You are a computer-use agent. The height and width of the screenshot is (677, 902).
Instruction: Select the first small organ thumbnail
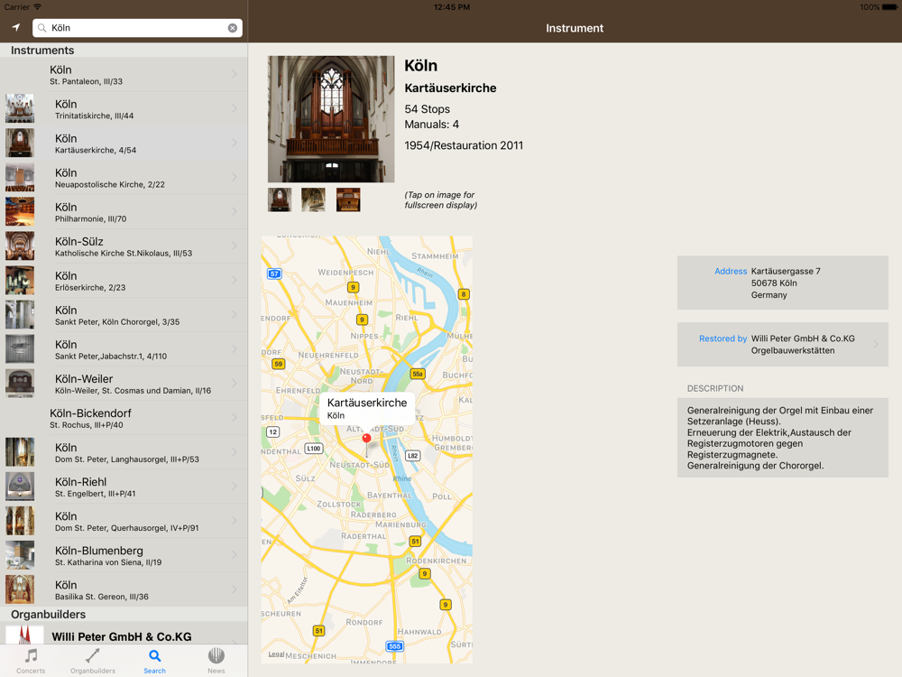pyautogui.click(x=280, y=199)
